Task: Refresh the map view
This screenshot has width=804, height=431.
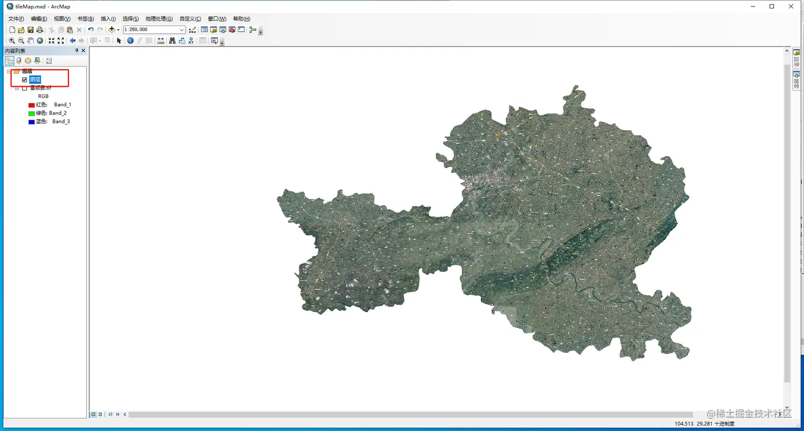Action: click(x=110, y=414)
